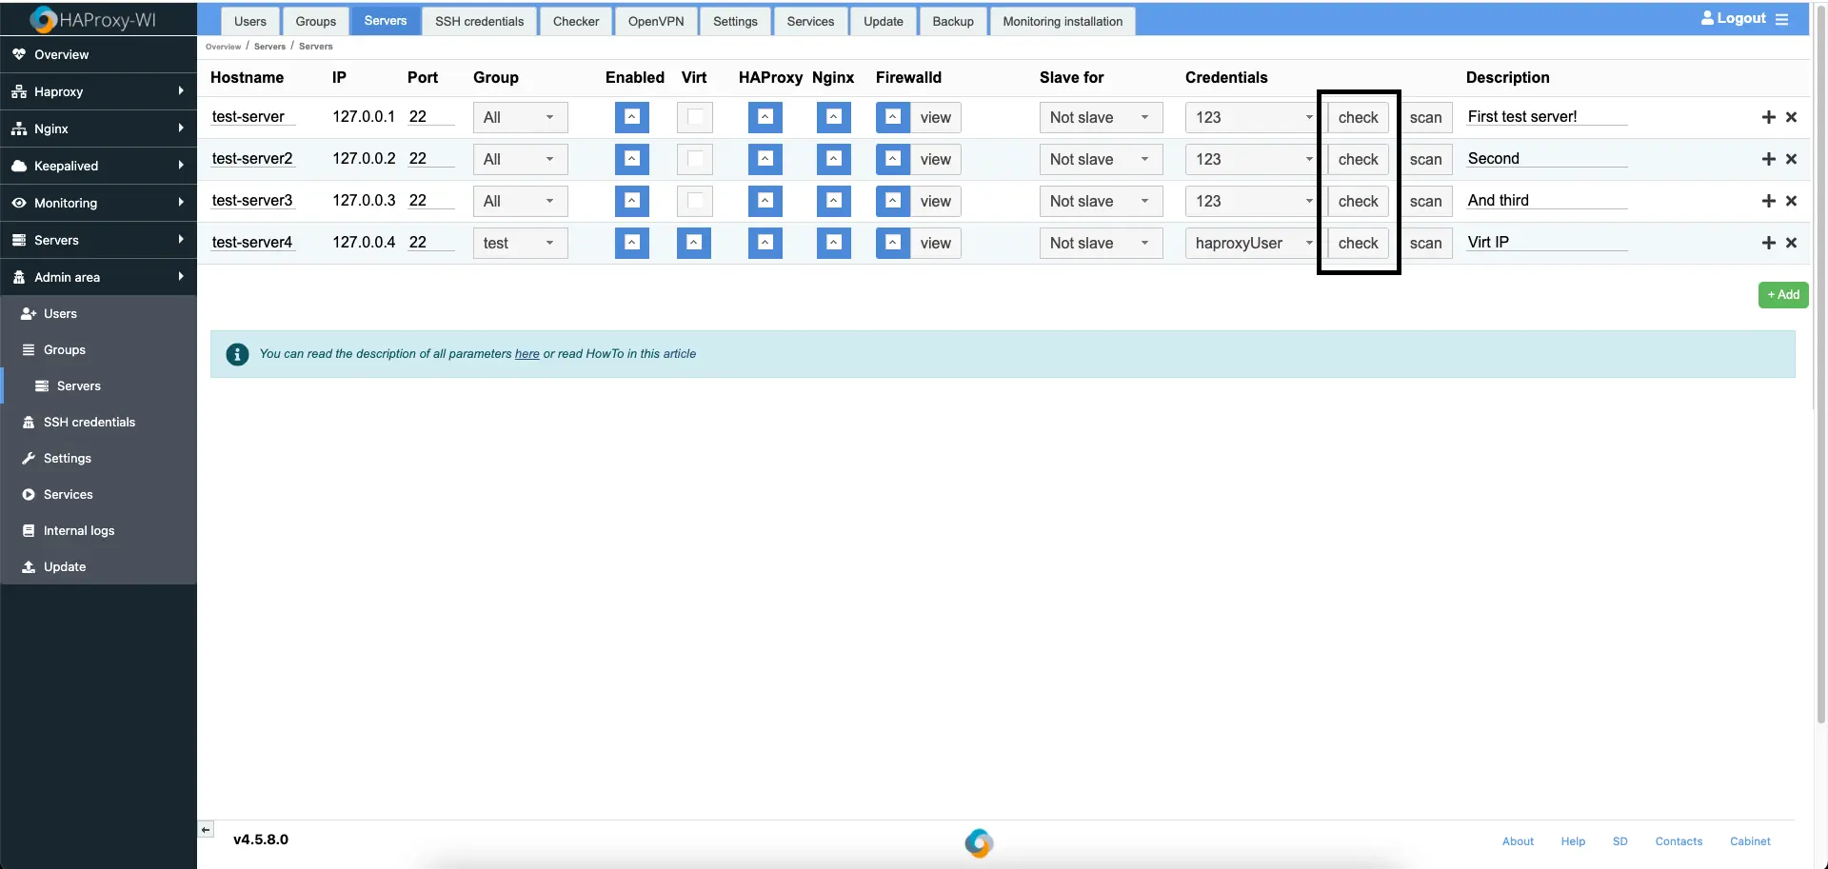This screenshot has height=869, width=1828.
Task: Open the hamburger menu next to Logout
Action: click(x=1781, y=19)
